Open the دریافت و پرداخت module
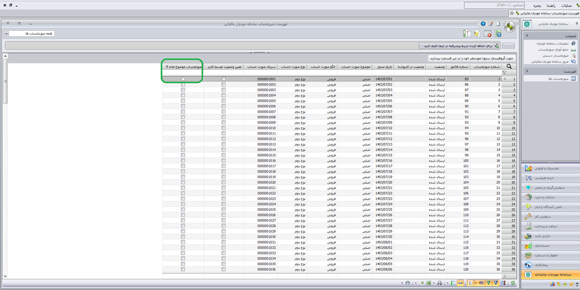 coord(551,226)
